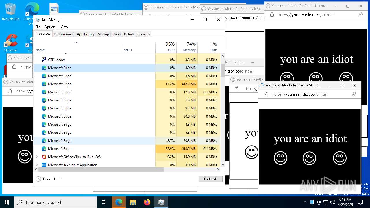370x208 pixels.
Task: Sort processes by the CPU column
Action: [x=166, y=47]
